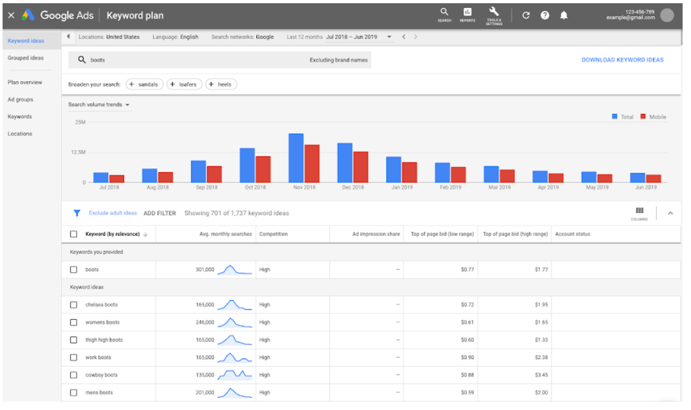Open the Columns icon above table

(639, 211)
